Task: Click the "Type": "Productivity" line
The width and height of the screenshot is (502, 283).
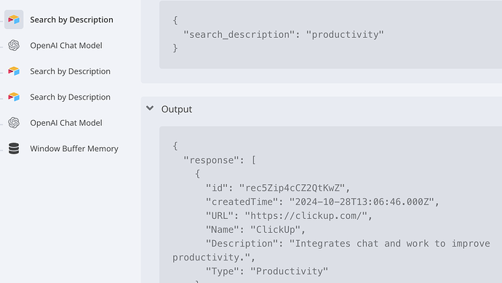Action: (267, 271)
